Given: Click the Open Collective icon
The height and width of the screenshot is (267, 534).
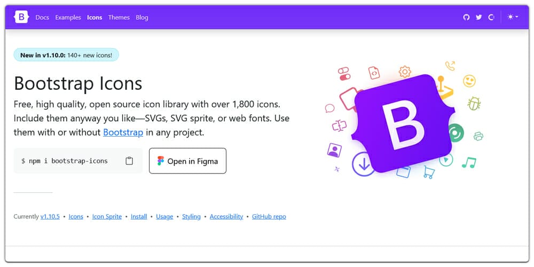Looking at the screenshot, I should (491, 17).
